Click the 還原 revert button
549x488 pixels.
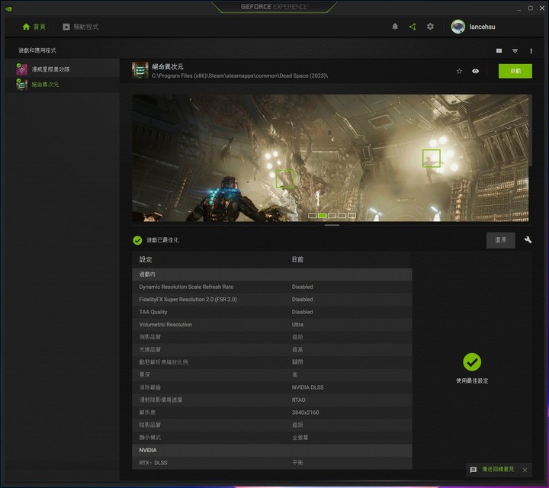click(501, 240)
